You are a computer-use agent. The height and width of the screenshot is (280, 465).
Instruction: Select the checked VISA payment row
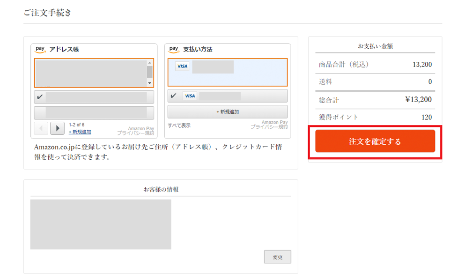pos(227,96)
